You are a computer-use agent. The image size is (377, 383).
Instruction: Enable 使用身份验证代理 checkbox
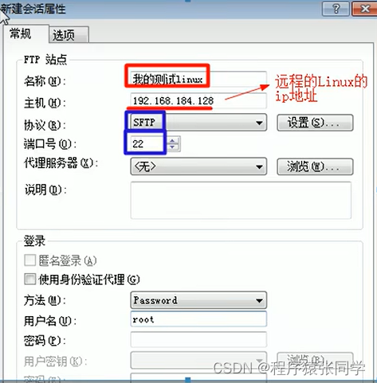coord(29,279)
